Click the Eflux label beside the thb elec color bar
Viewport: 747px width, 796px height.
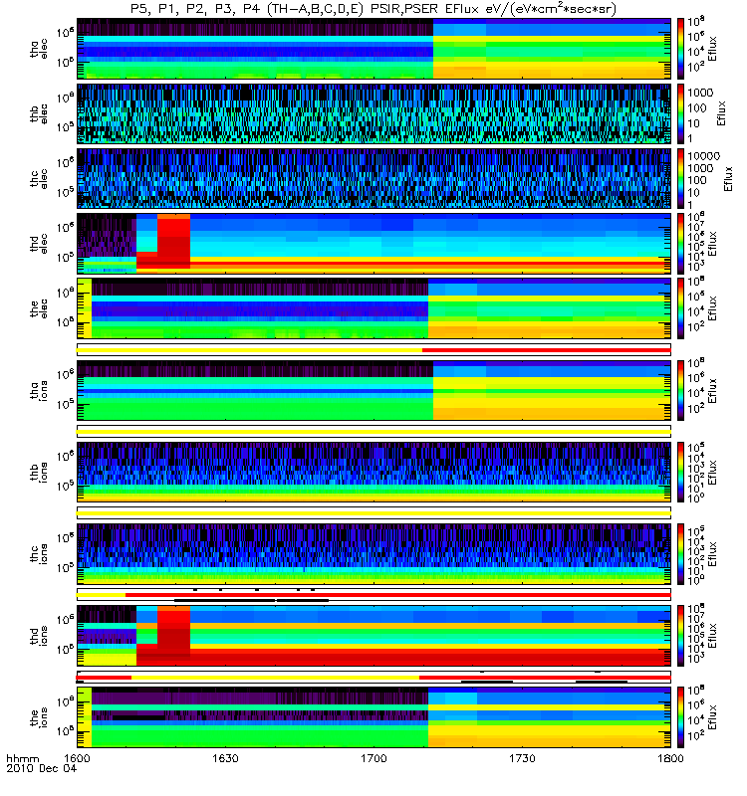point(721,113)
